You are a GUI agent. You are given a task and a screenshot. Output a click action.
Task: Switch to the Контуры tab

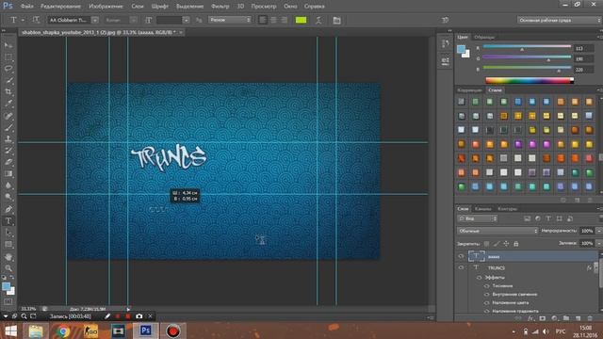tap(508, 209)
